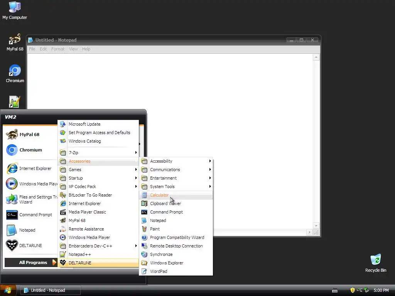Viewport: 395px width, 296px height.
Task: Expand Embarcadero Dev-C++ folder
Action: coord(98,246)
